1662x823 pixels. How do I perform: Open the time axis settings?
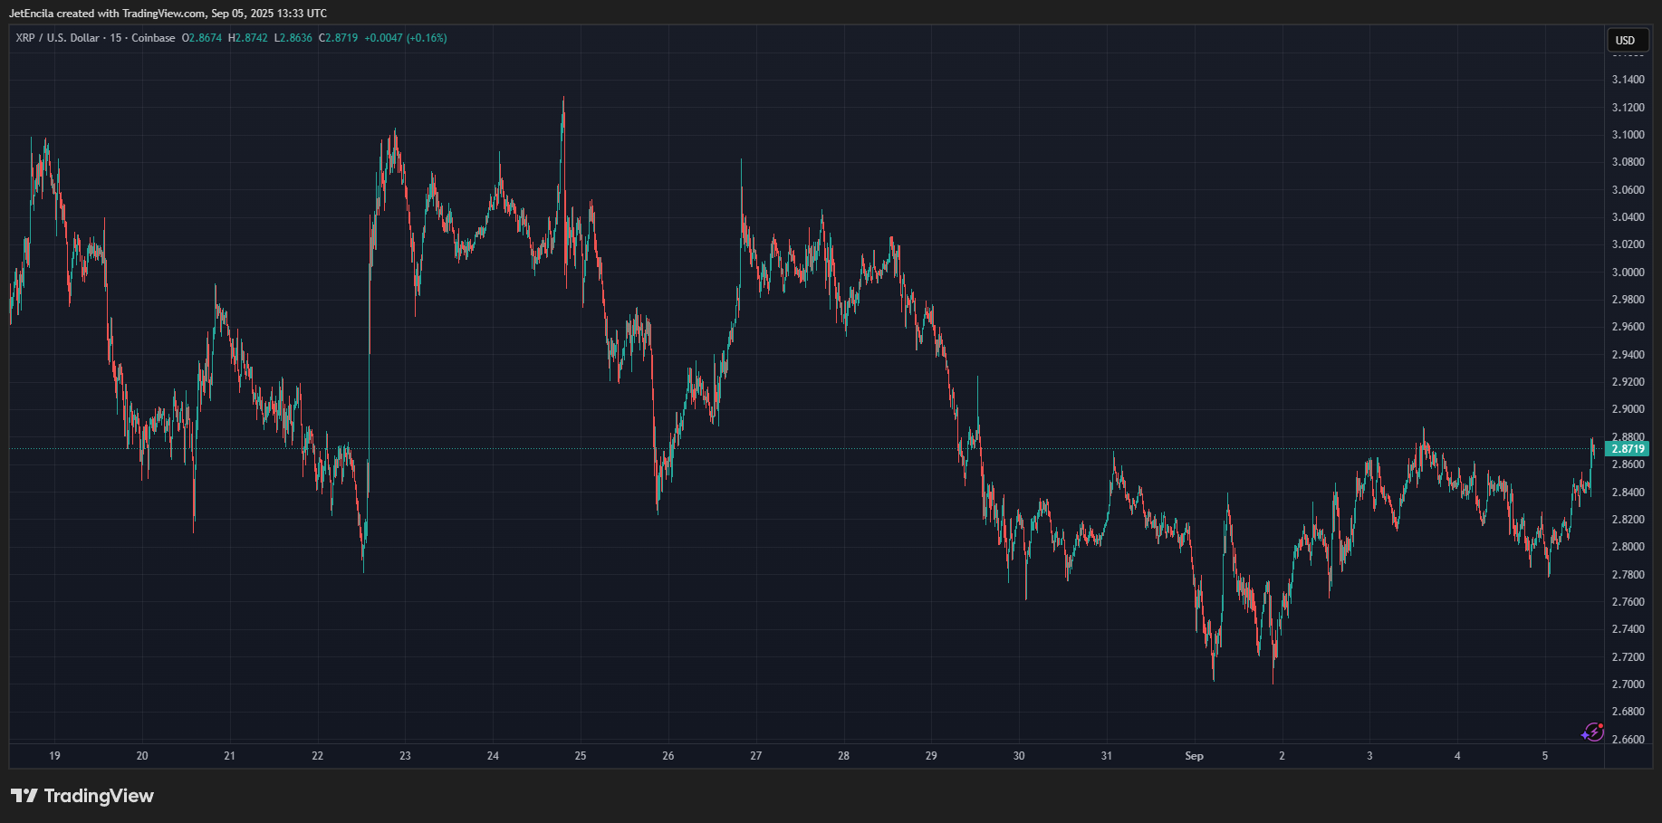click(815, 755)
